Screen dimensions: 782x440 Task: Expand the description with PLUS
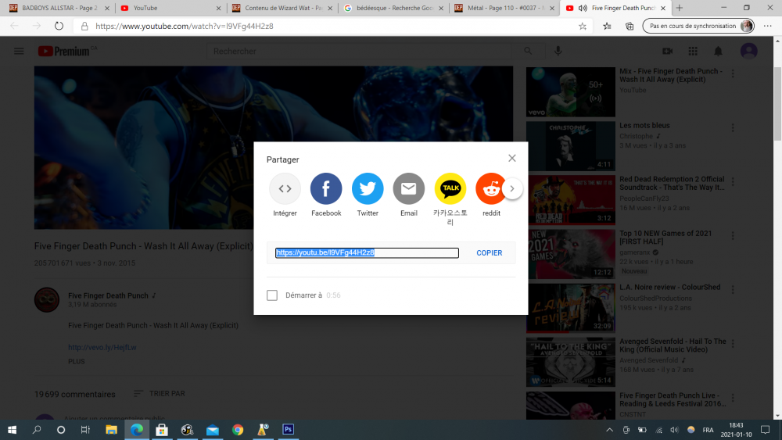77,361
